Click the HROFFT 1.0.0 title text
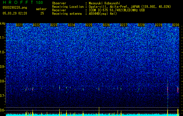This screenshot has height=116, width=183. [x=23, y=2]
